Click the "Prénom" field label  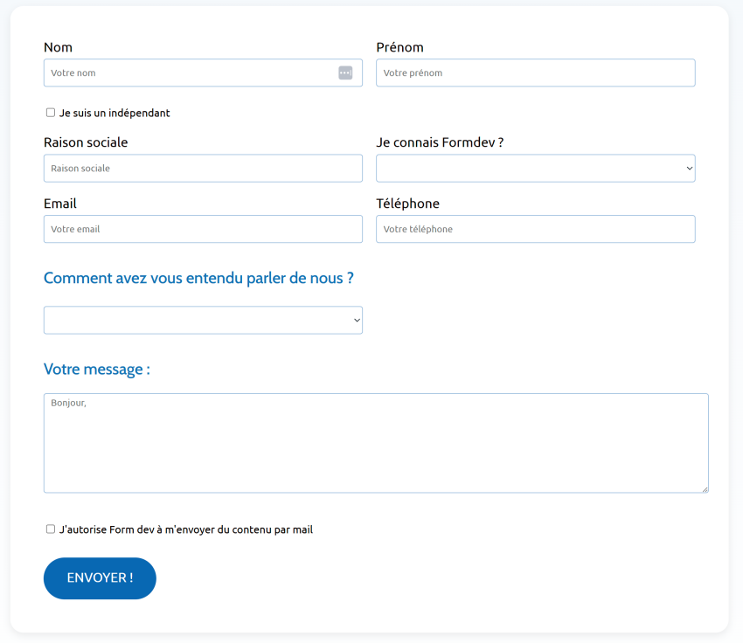399,47
